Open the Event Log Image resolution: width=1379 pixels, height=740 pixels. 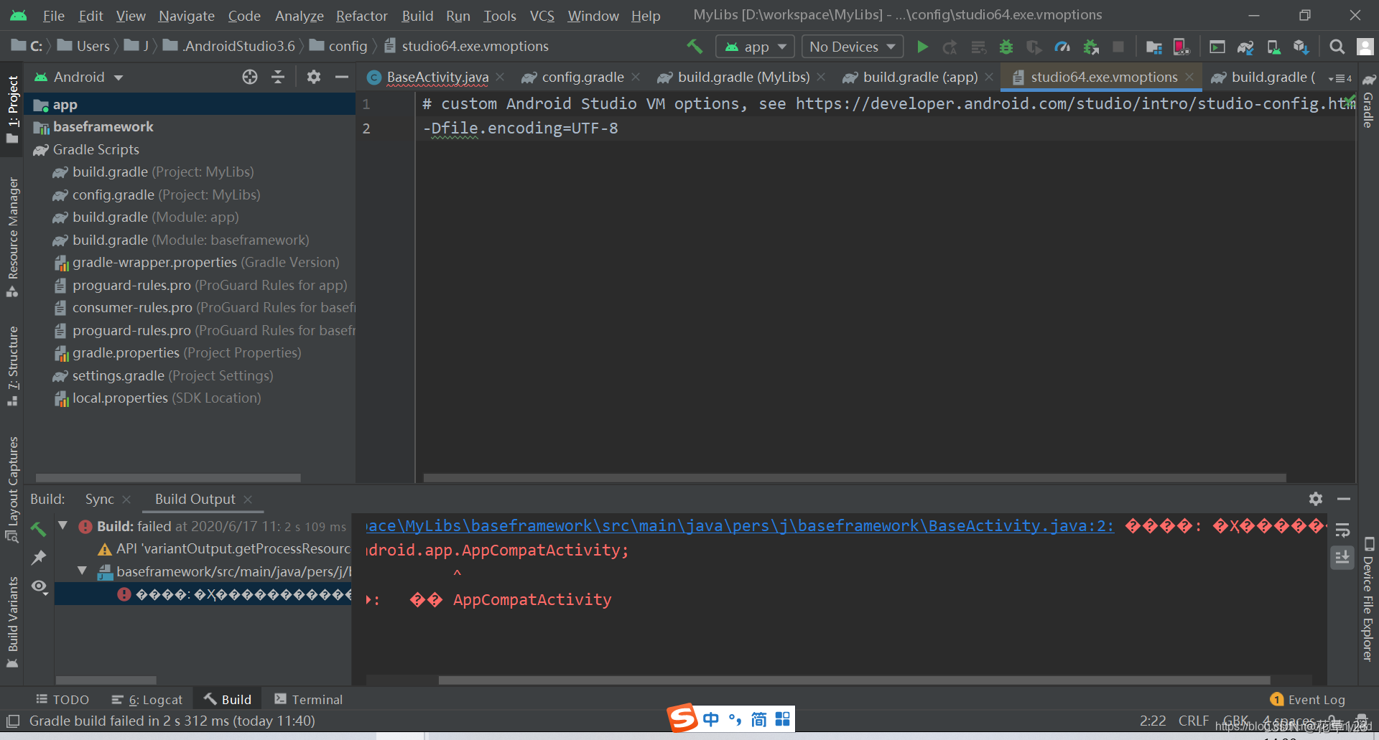[x=1308, y=699]
